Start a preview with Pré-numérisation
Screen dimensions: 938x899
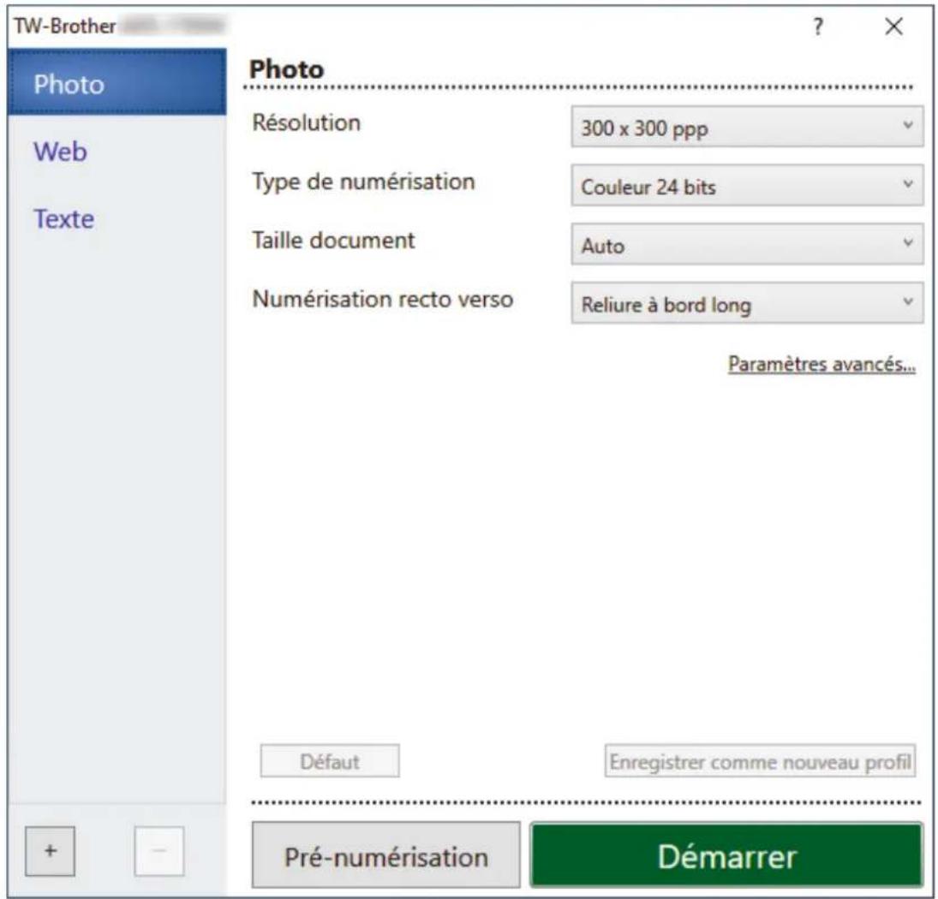tap(385, 855)
